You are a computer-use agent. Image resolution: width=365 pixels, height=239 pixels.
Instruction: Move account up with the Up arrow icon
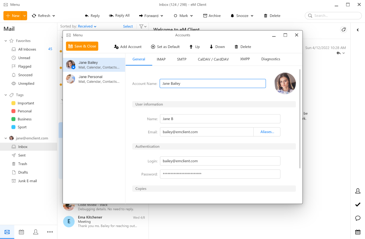(190, 46)
